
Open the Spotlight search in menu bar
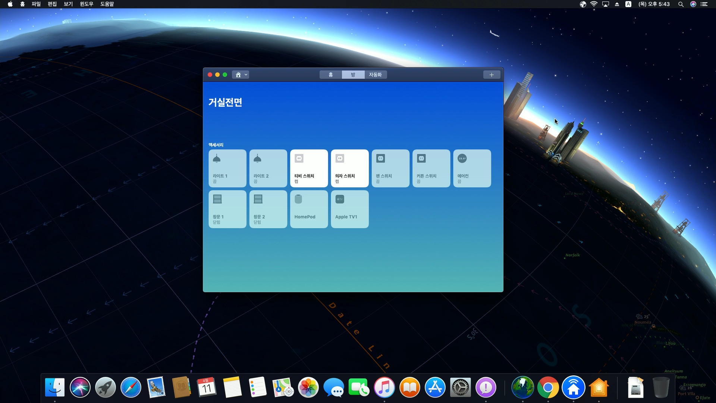point(681,4)
